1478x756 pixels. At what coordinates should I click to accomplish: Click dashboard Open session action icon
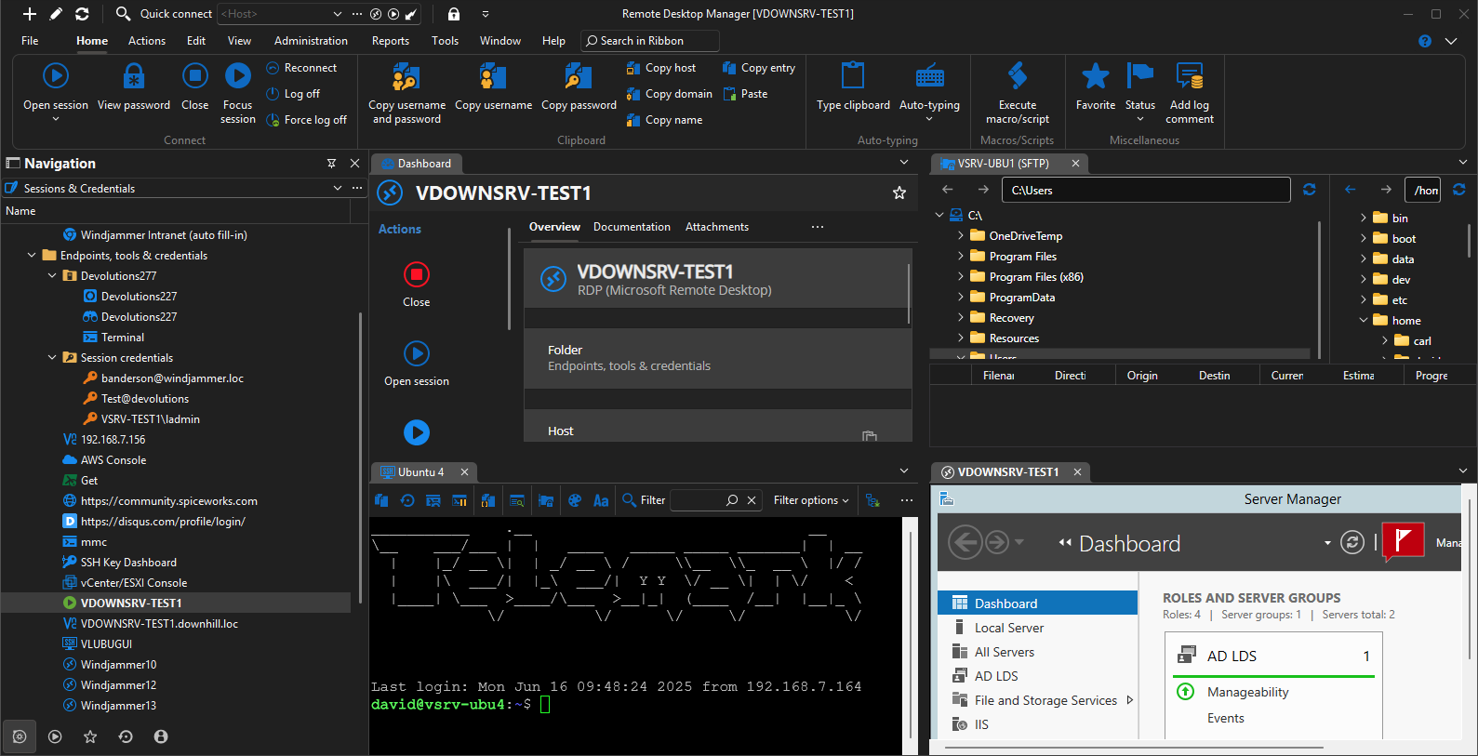[x=417, y=353]
